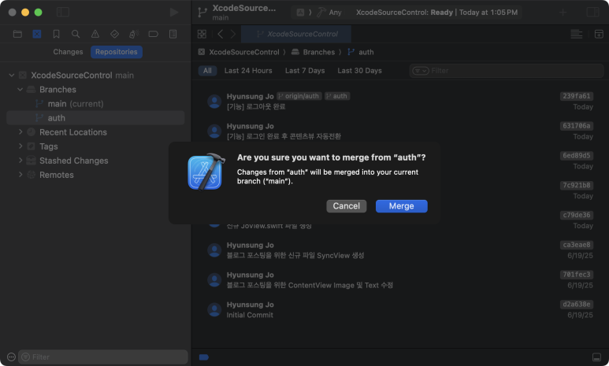
Task: Go back with the left chevron
Action: coord(221,34)
